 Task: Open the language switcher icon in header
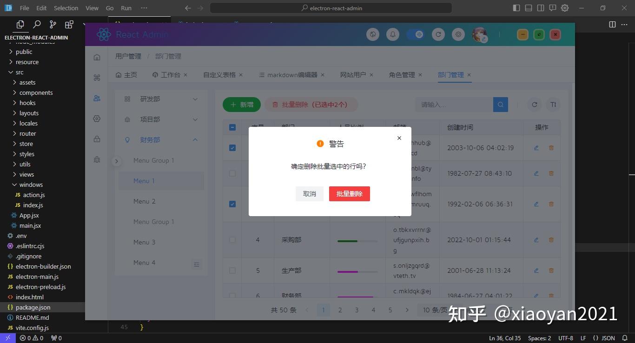372,34
